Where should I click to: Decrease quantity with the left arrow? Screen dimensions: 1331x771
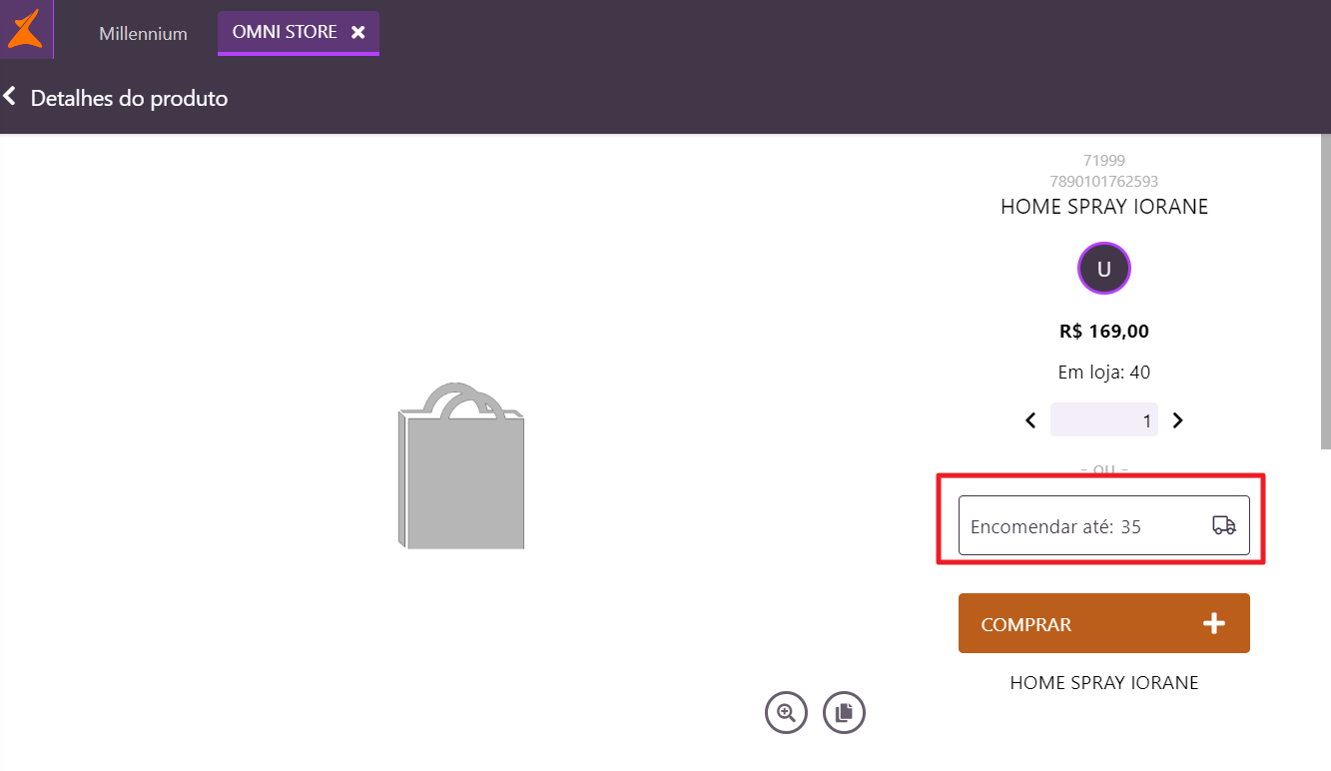pos(1030,420)
